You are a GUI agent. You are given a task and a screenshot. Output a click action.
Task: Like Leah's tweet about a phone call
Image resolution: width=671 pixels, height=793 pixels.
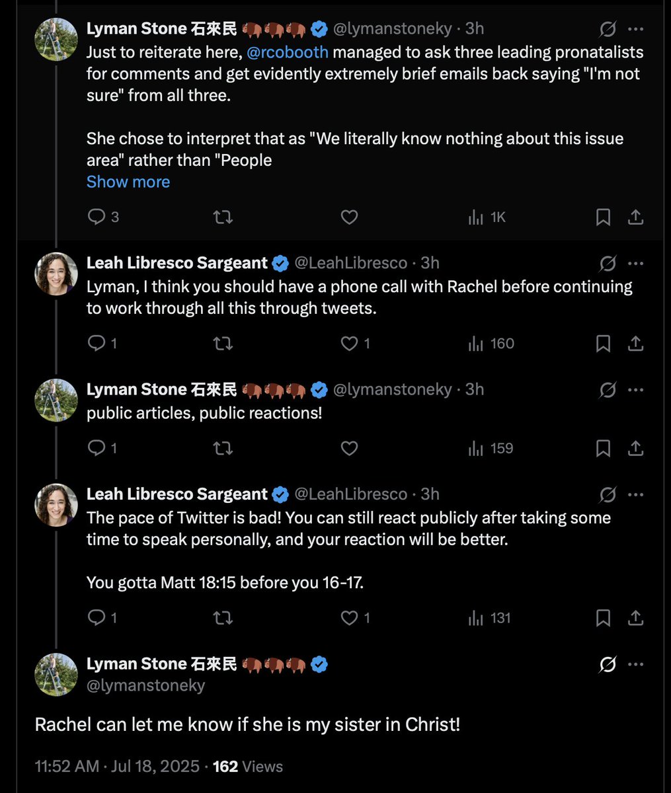point(356,344)
